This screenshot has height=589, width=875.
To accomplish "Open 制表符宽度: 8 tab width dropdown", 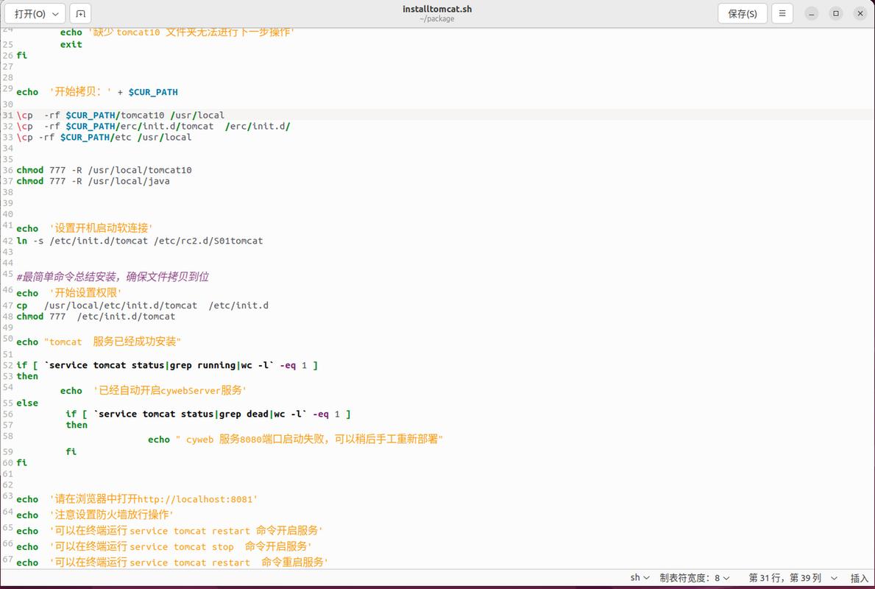I will point(695,578).
